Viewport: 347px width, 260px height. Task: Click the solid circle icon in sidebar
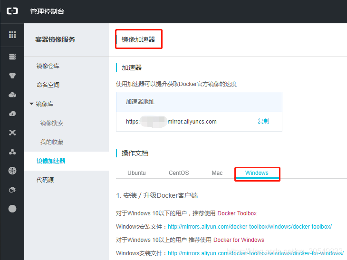pyautogui.click(x=12, y=209)
